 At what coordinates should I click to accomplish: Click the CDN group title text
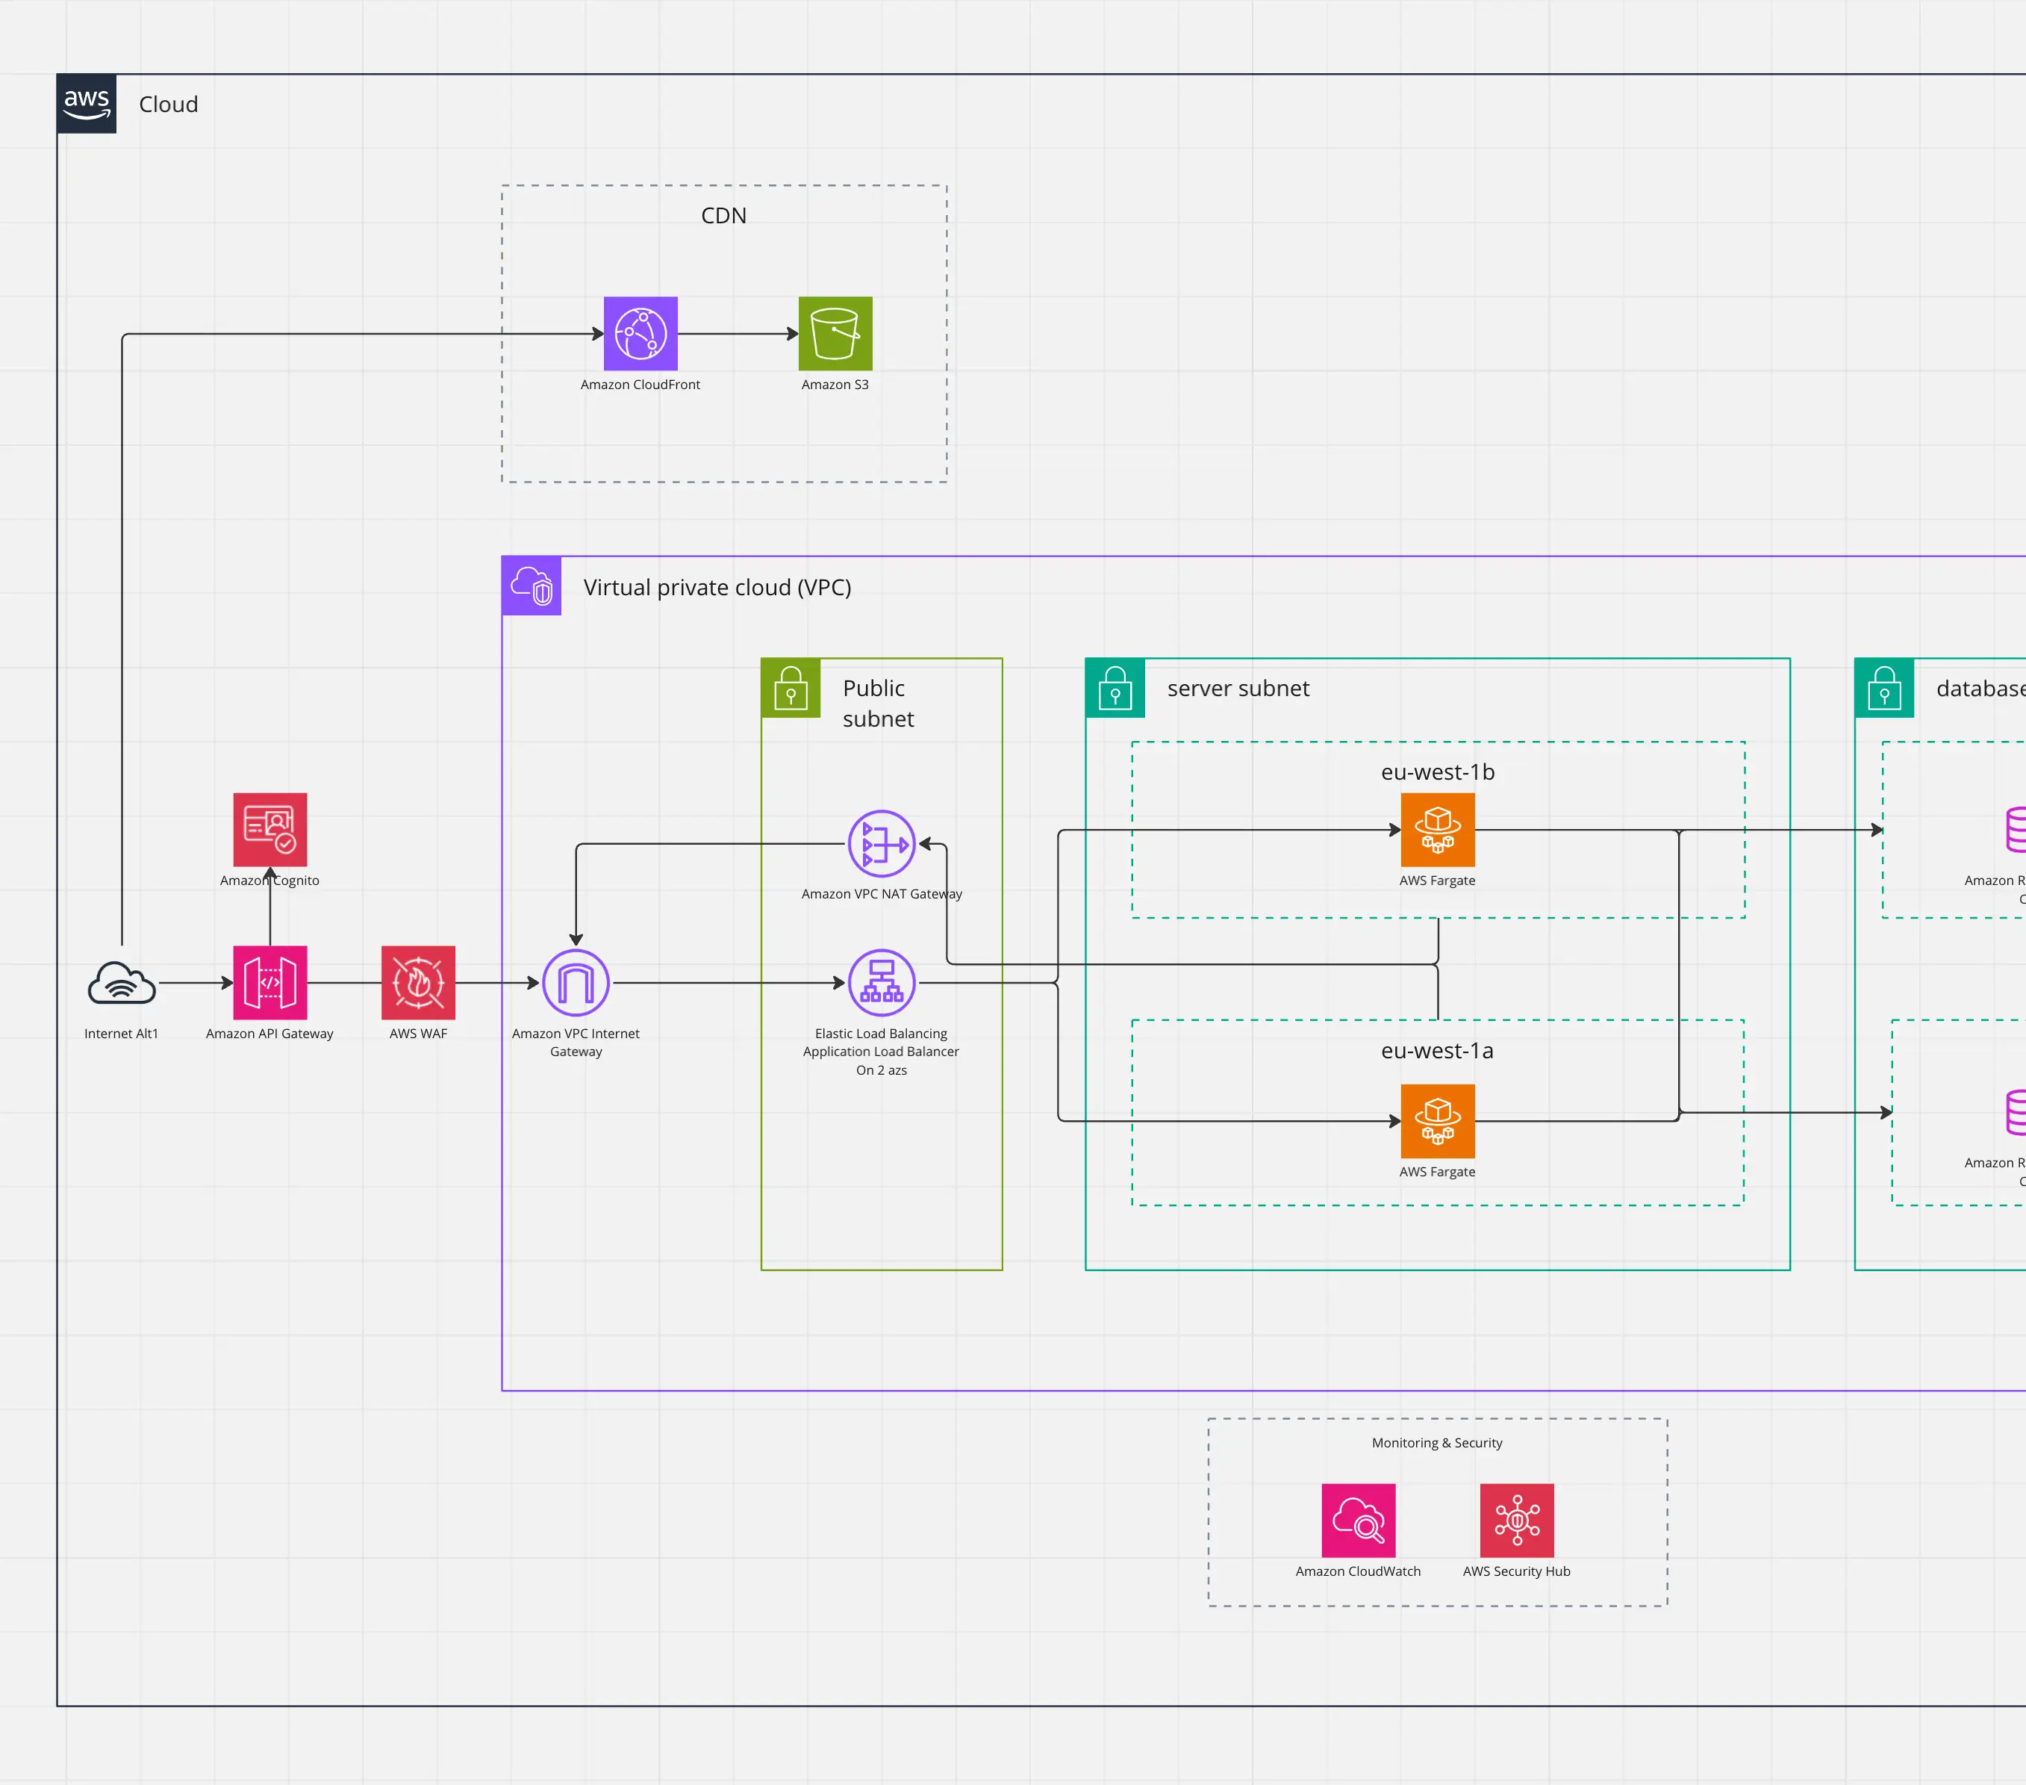[x=723, y=215]
